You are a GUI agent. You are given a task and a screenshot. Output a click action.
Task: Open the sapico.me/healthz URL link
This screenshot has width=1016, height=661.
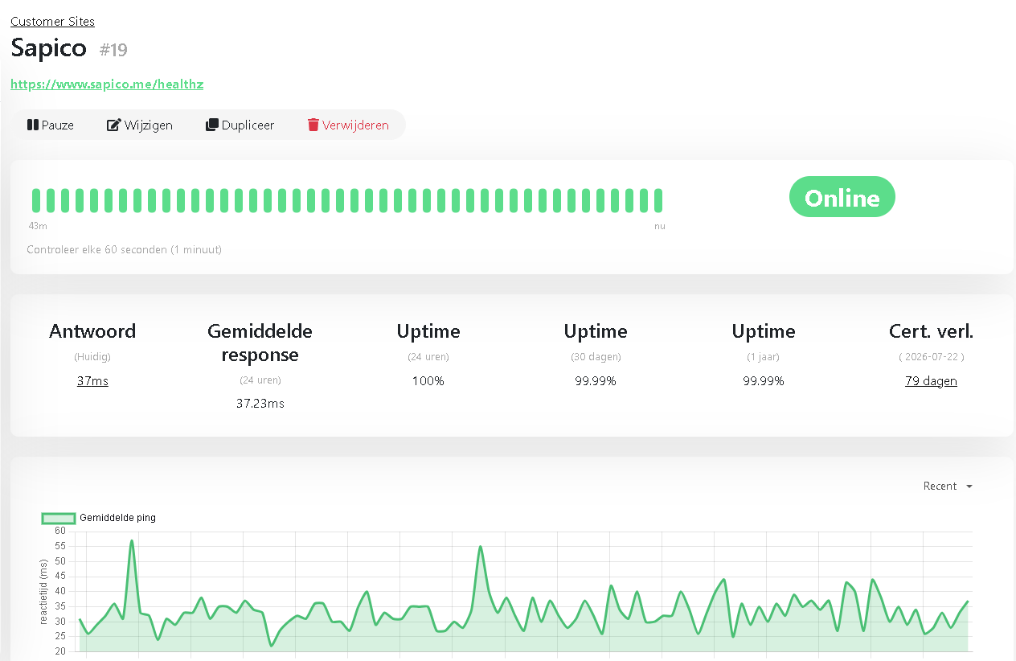[107, 84]
